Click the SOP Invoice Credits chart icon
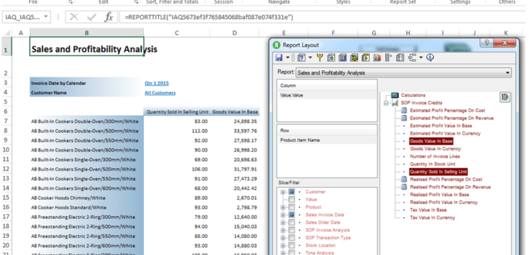 [395, 103]
